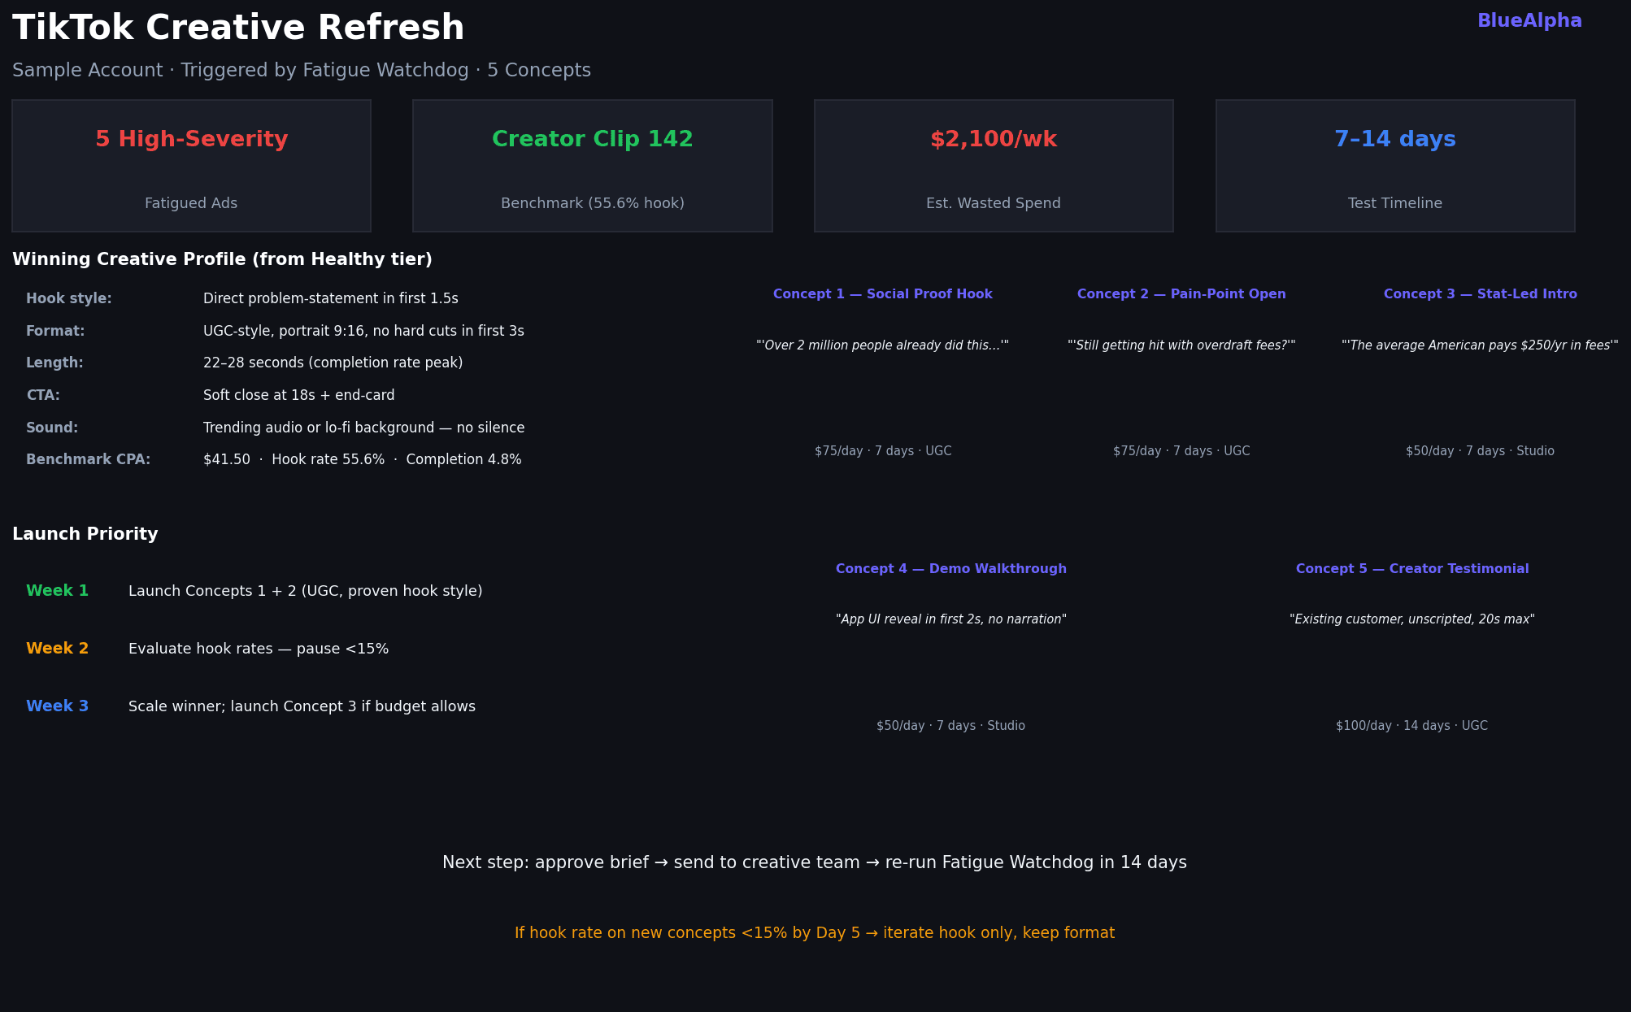Click the "Length:" label
Screen dimensions: 1631x1012
pos(54,363)
